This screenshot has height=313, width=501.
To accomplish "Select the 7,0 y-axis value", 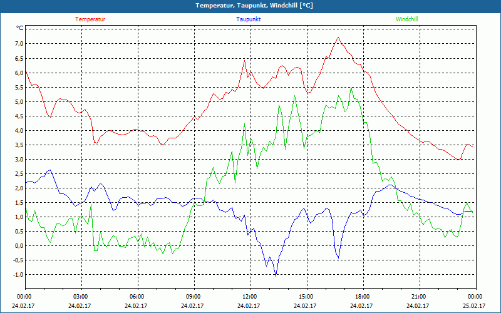I will [20, 43].
